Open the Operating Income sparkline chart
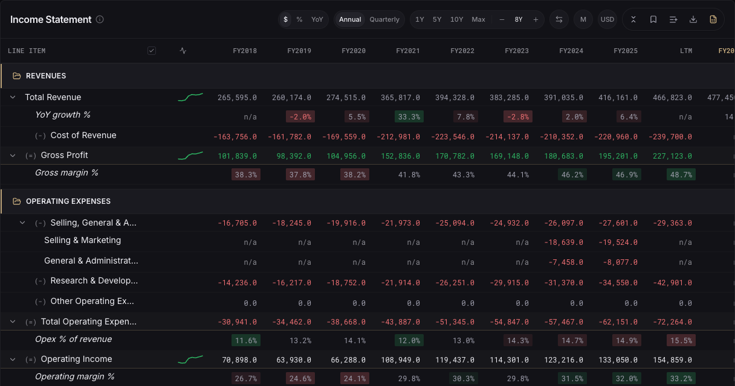 click(190, 359)
